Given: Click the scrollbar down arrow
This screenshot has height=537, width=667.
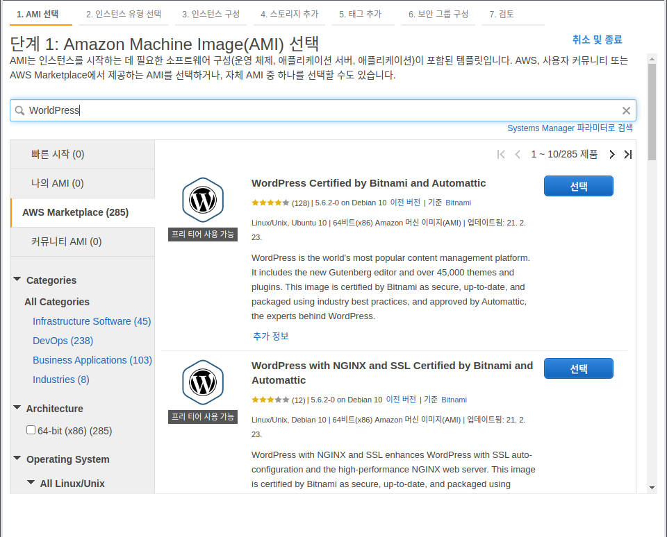Looking at the screenshot, I should point(652,488).
